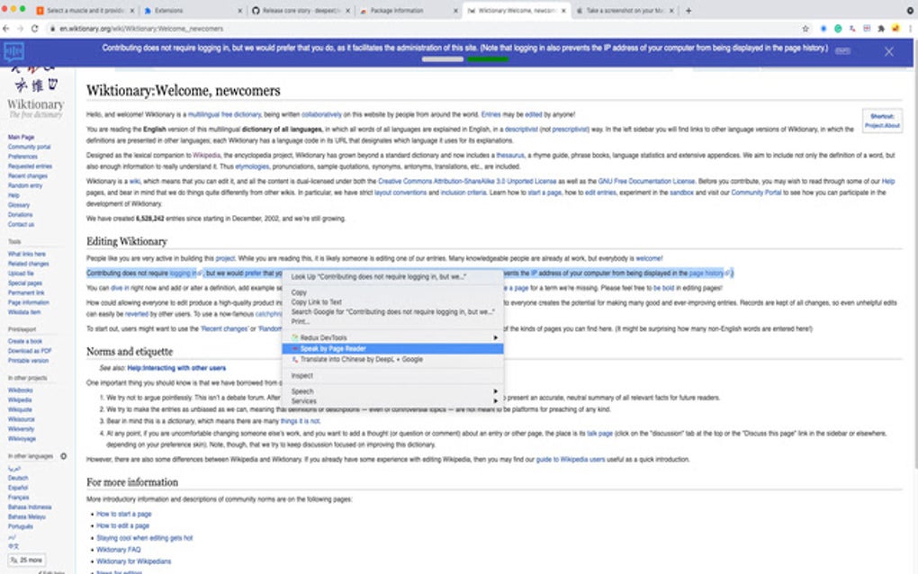This screenshot has height=574, width=918.
Task: Open the 'GNU Free Documentation License' link
Action: [x=646, y=182]
